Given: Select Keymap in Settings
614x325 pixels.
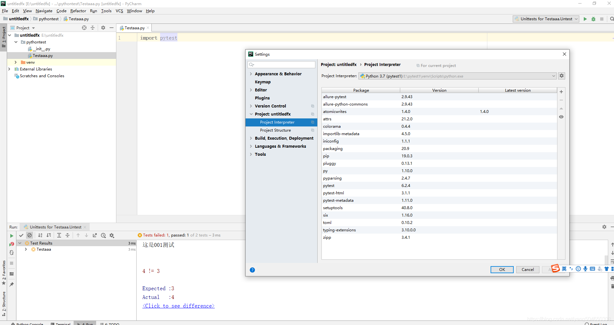Looking at the screenshot, I should (x=263, y=82).
